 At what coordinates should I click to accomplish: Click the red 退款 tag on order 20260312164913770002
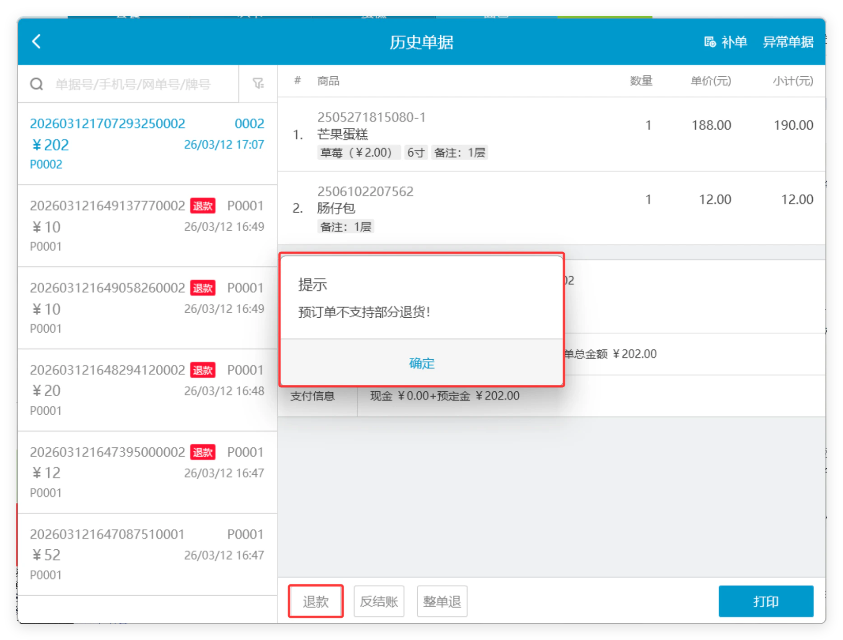[203, 206]
